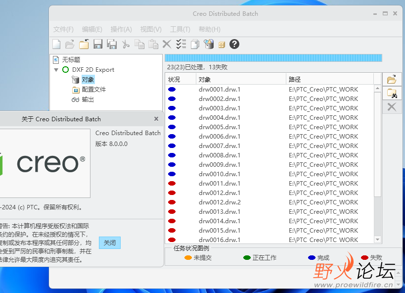Image resolution: width=405 pixels, height=293 pixels.
Task: Click the path cell of drw0013.drw.1
Action: coord(323,211)
